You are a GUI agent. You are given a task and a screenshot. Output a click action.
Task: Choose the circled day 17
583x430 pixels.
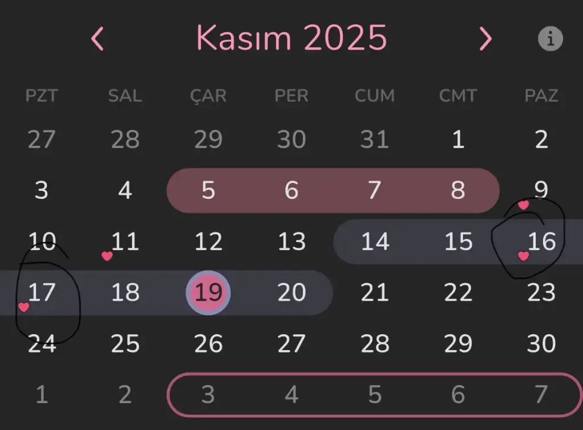pyautogui.click(x=42, y=293)
